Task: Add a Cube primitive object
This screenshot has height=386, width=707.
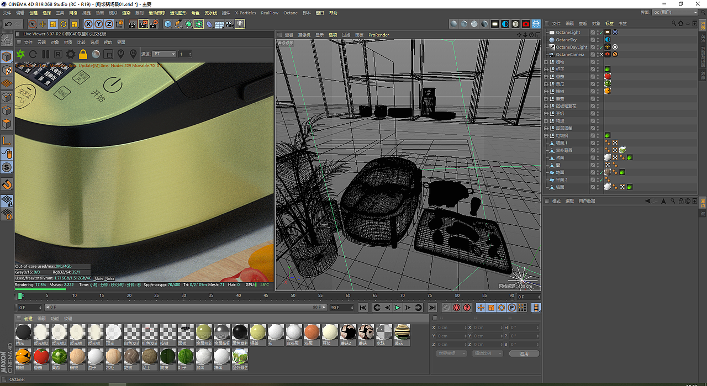Action: 168,24
